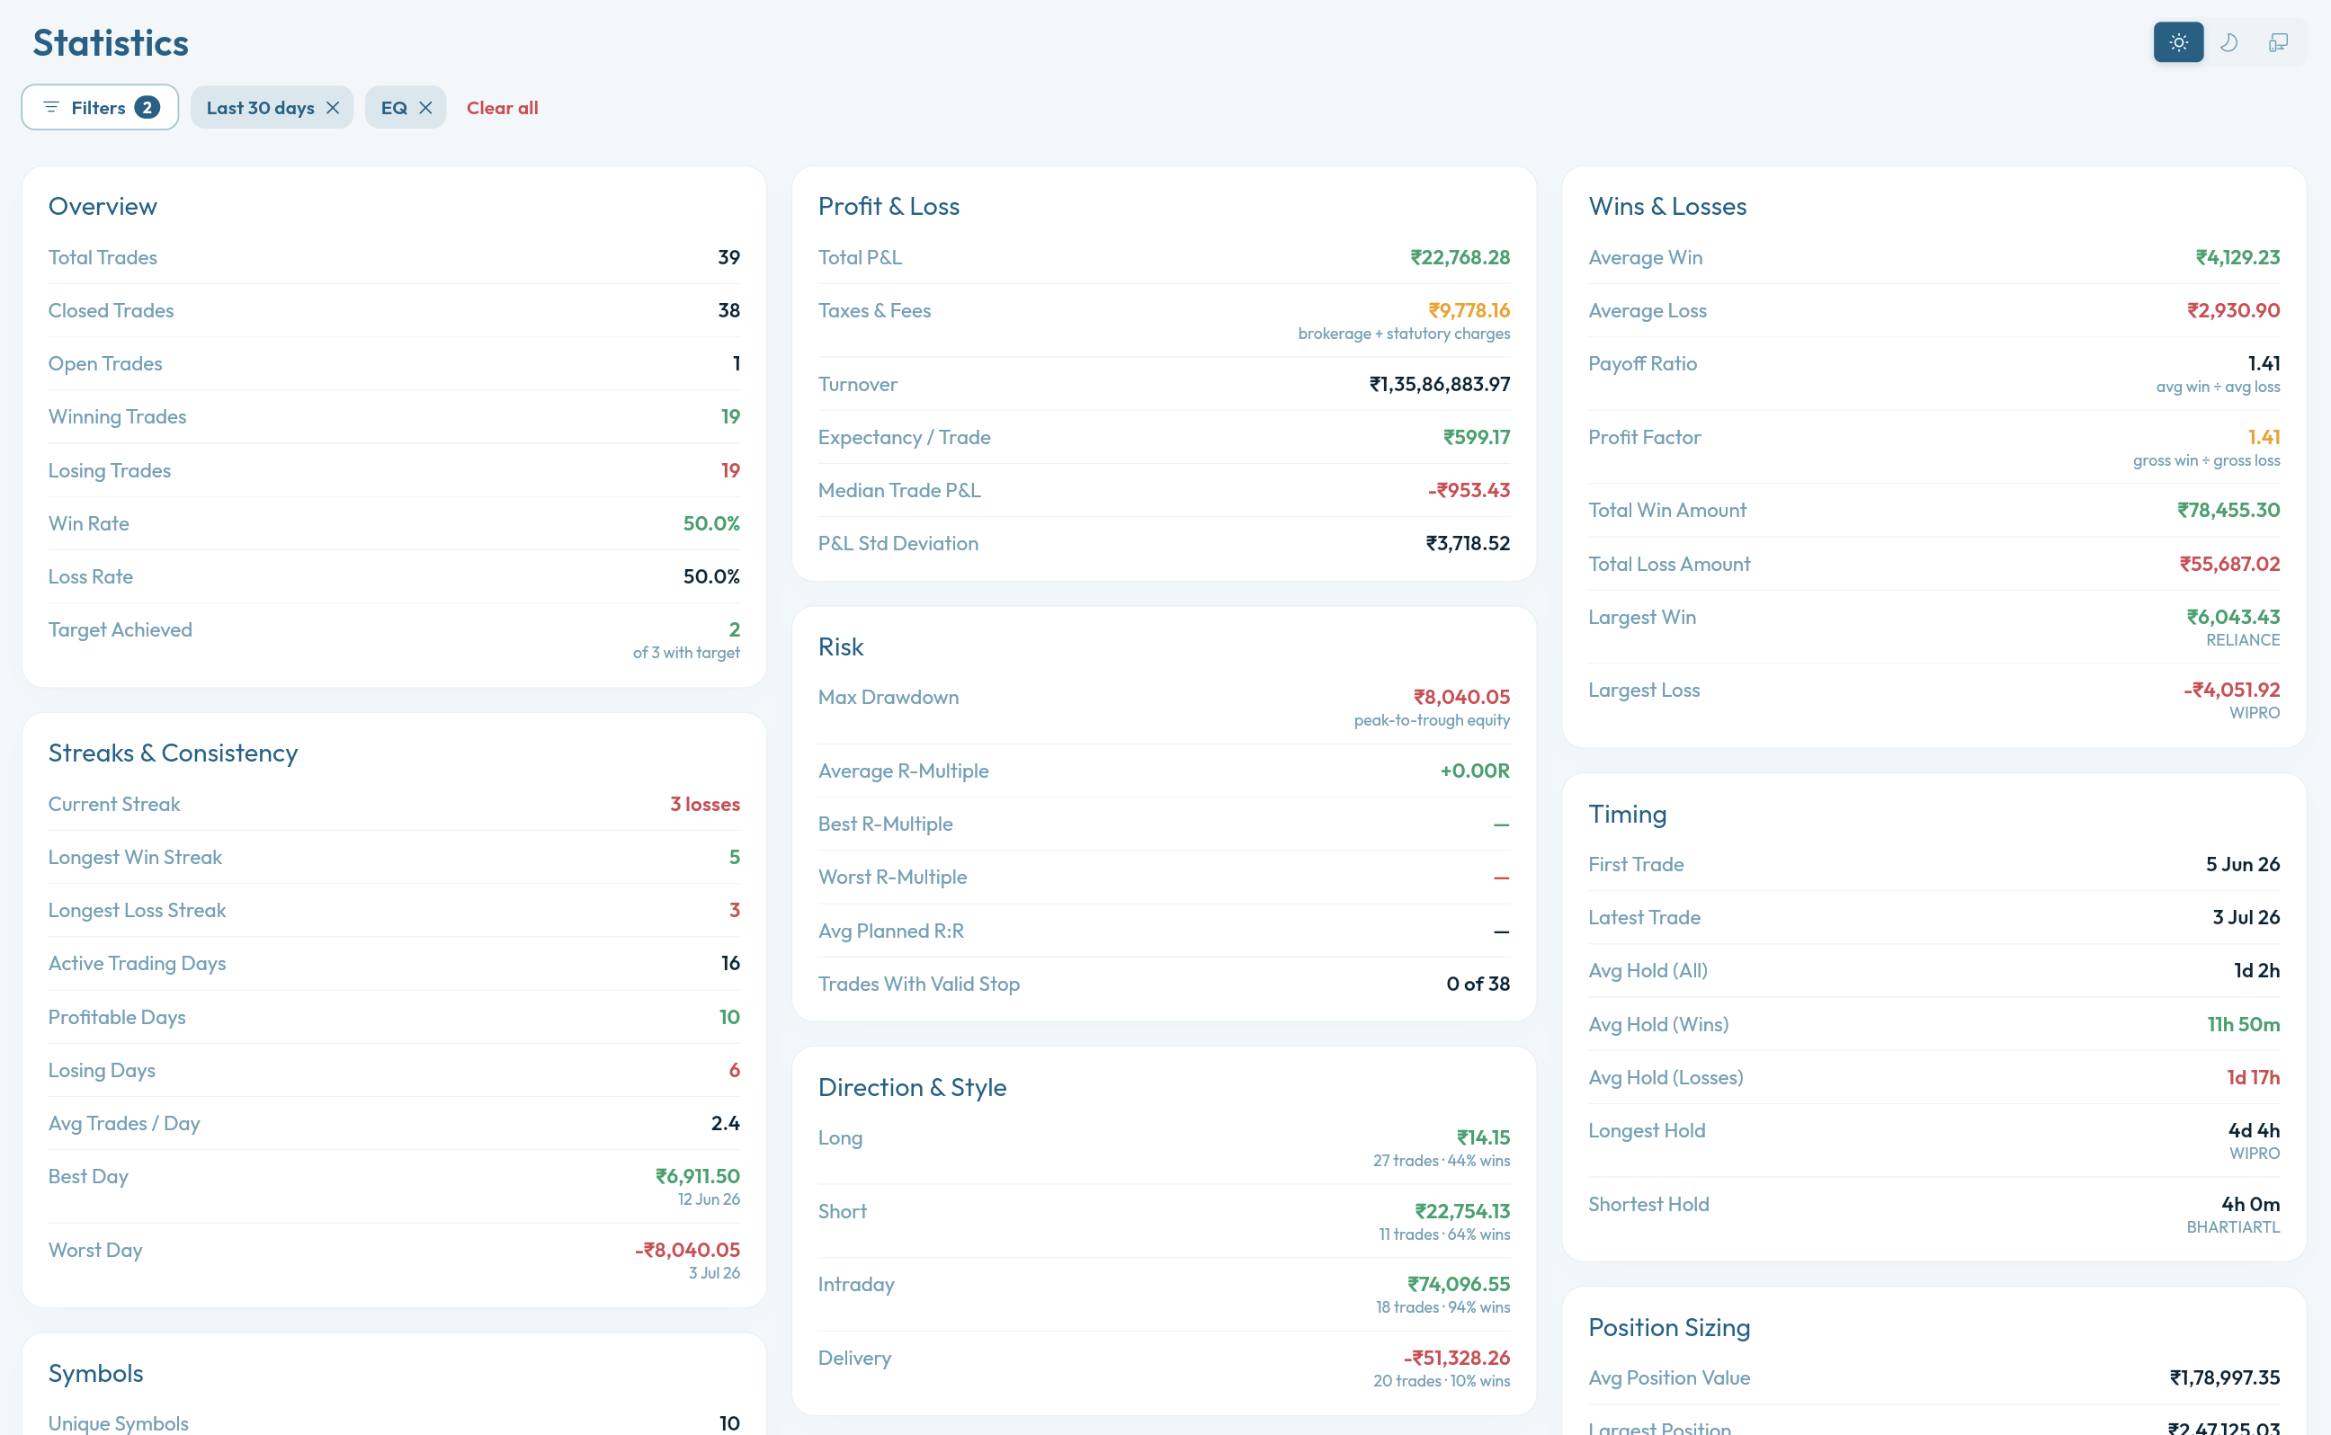Screen dimensions: 2331x1435
Task: Click Average R-Multiple value +0.00R
Action: click(1475, 771)
